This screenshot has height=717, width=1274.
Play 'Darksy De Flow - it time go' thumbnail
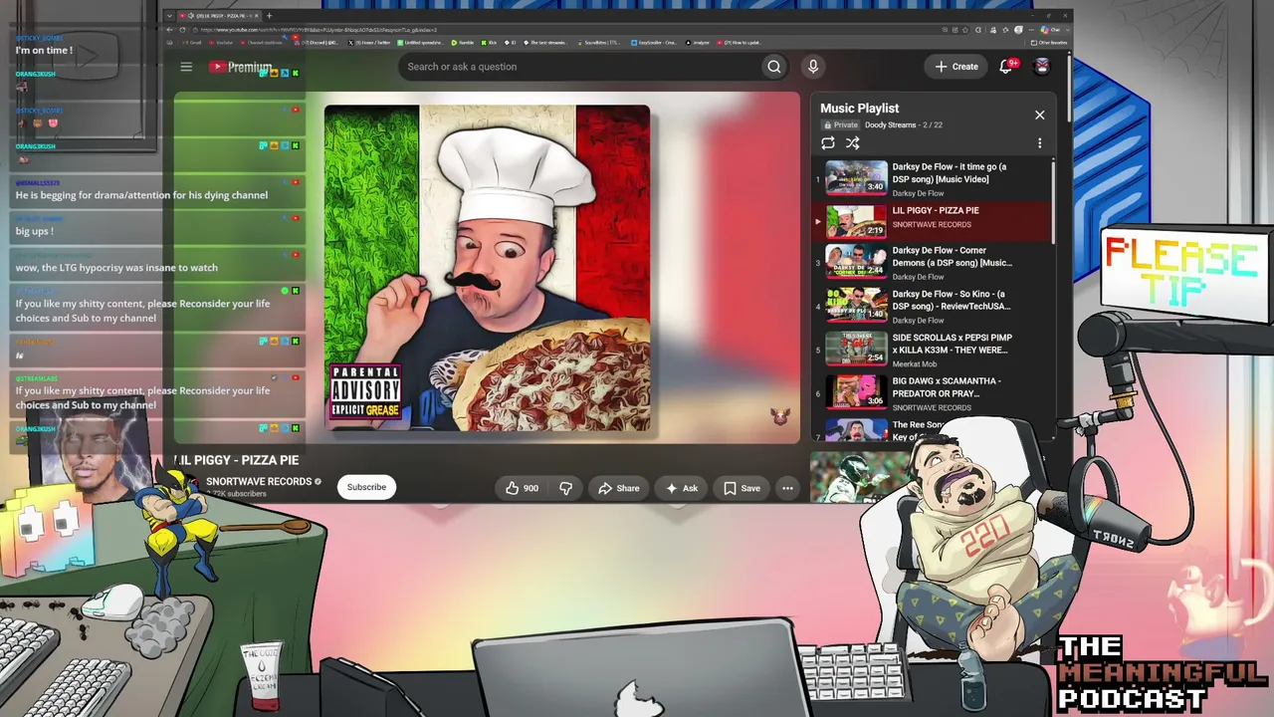pos(856,177)
